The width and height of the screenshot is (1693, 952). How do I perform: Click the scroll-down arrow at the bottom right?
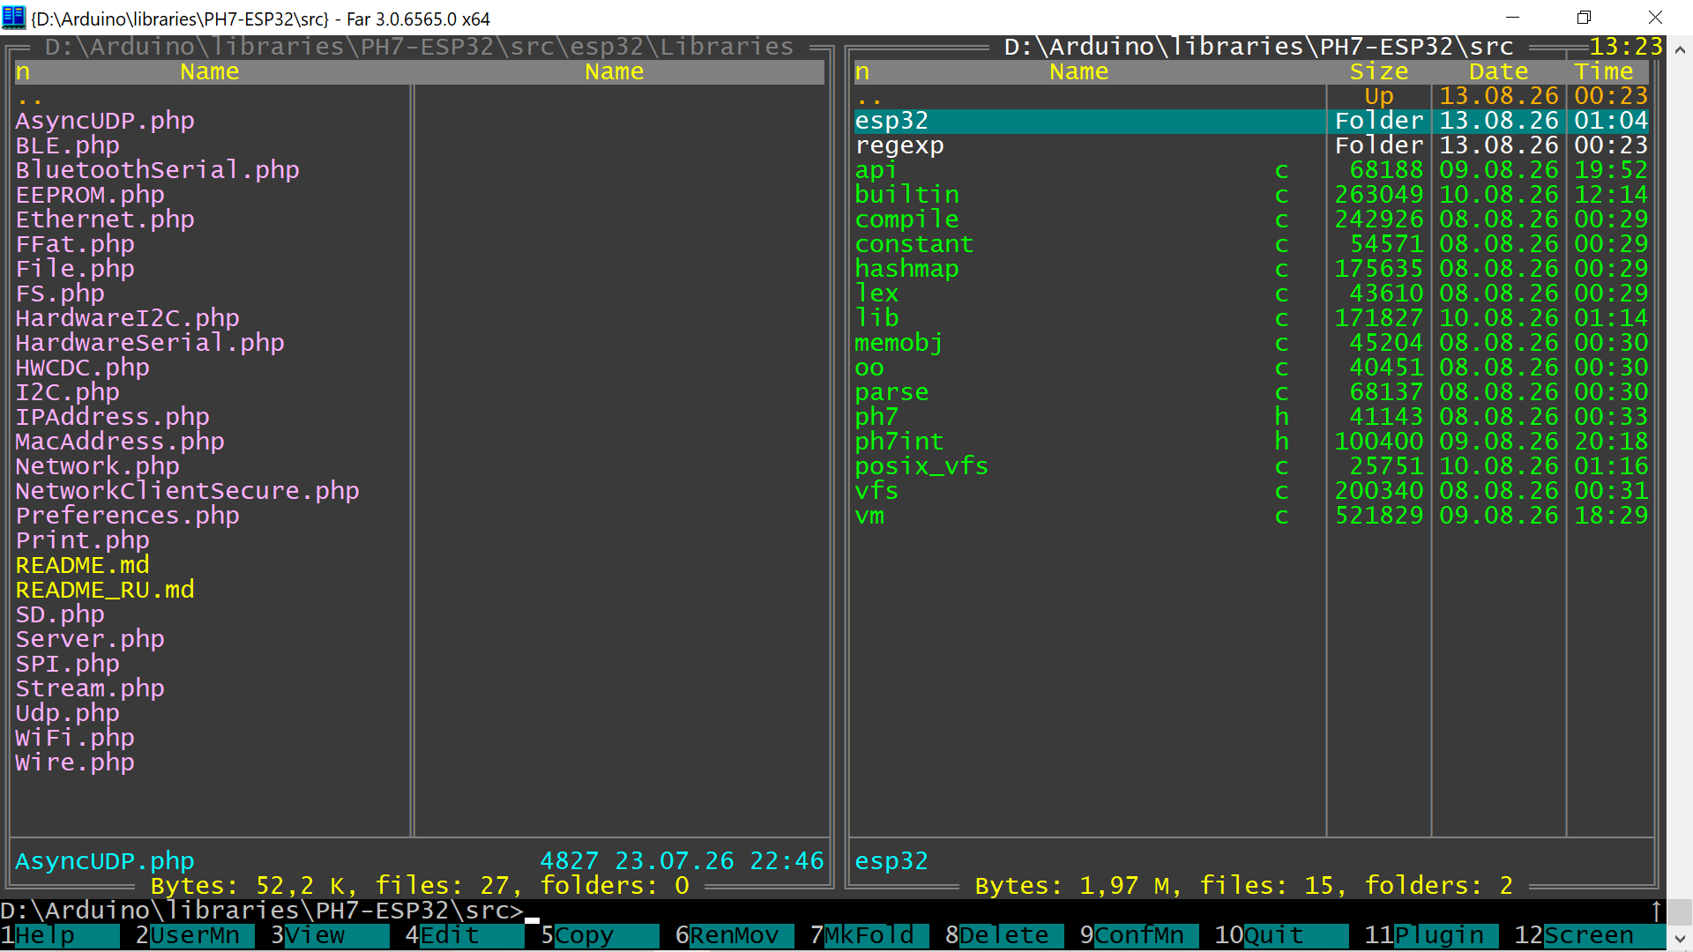pyautogui.click(x=1680, y=939)
